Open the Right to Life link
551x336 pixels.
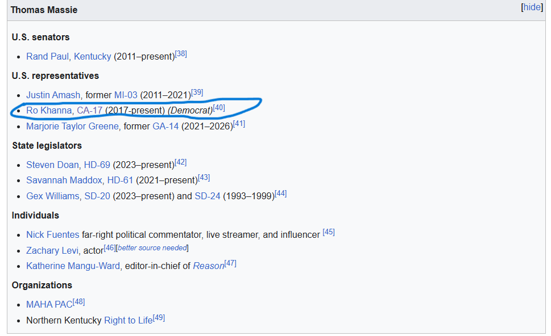coord(129,320)
